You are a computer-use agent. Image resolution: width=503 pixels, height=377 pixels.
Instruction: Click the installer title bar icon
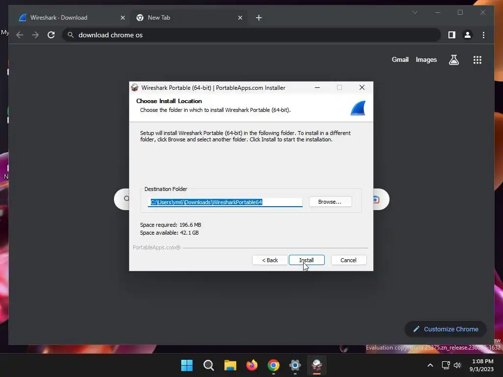[135, 87]
